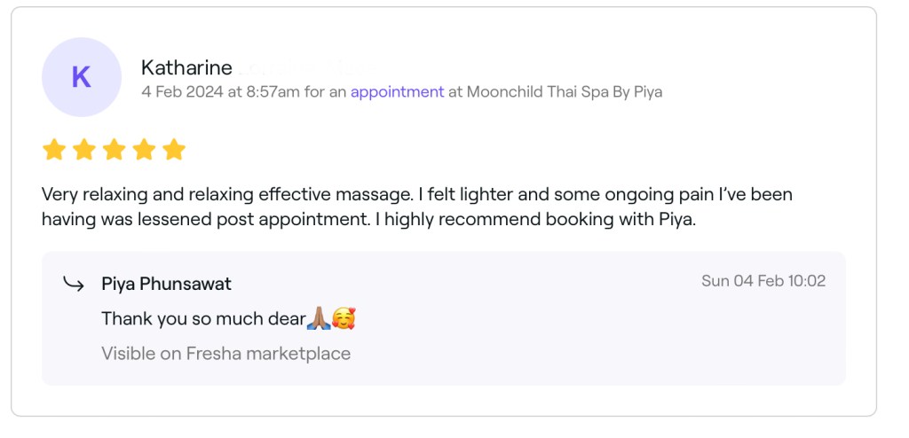Viewport: 909px width, 438px height.
Task: Select the replier name Piya Phunsawat
Action: tap(167, 285)
